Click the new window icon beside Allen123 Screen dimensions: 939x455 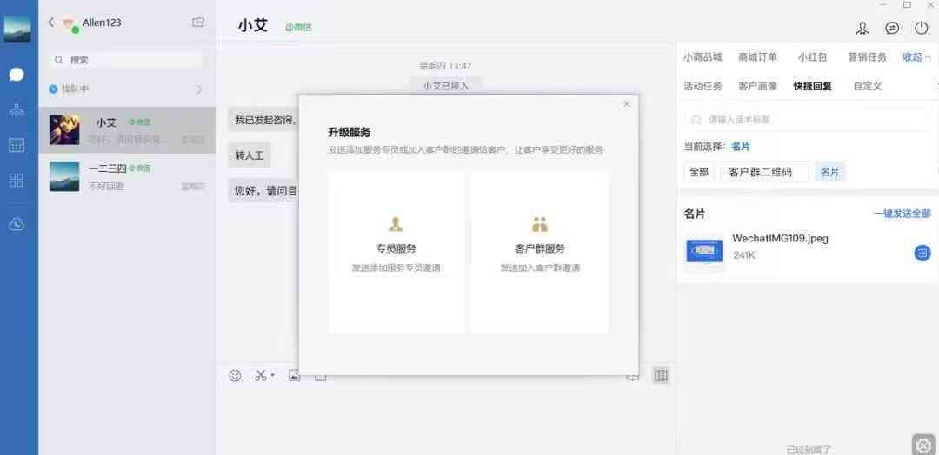click(x=198, y=22)
